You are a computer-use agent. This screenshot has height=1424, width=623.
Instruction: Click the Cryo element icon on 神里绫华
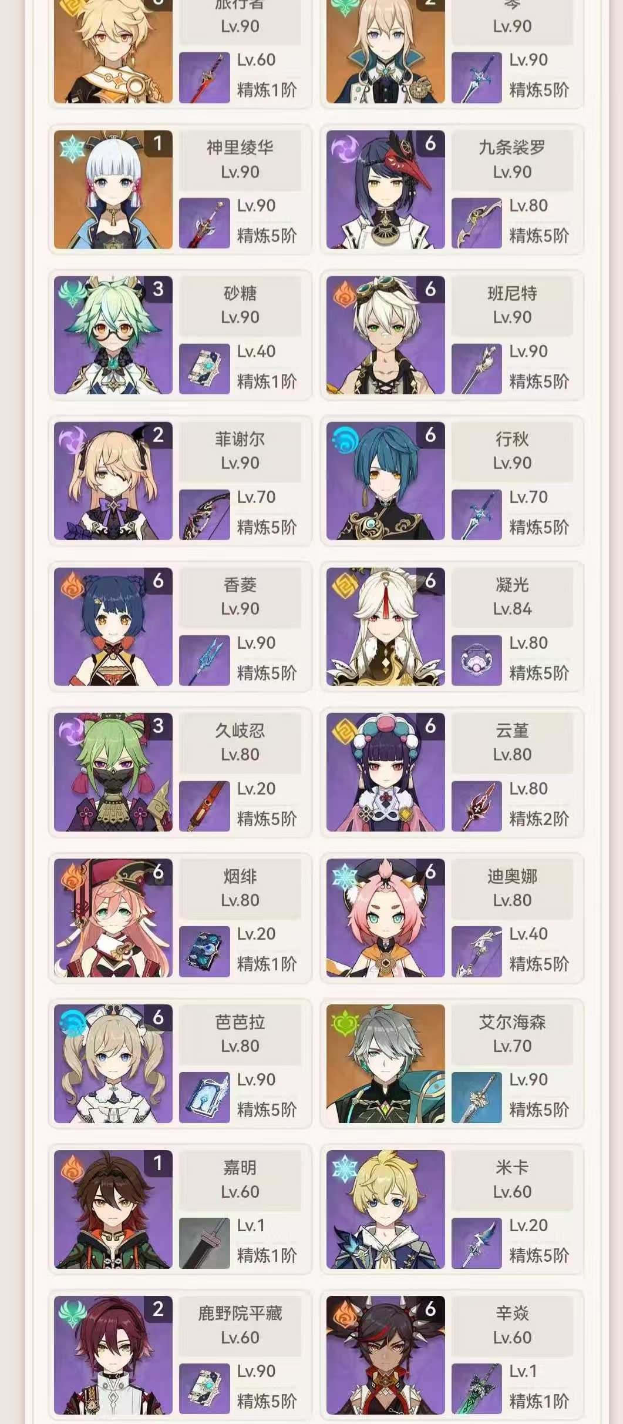point(72,149)
